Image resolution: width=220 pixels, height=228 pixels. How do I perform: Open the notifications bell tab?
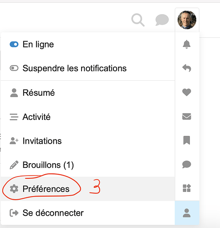[x=187, y=44]
